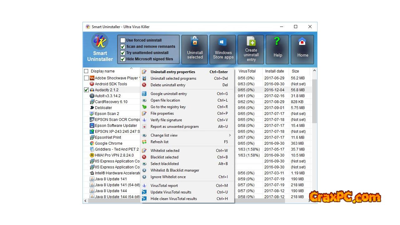400x225 pixels.
Task: Click the Size column header
Action: 295,71
